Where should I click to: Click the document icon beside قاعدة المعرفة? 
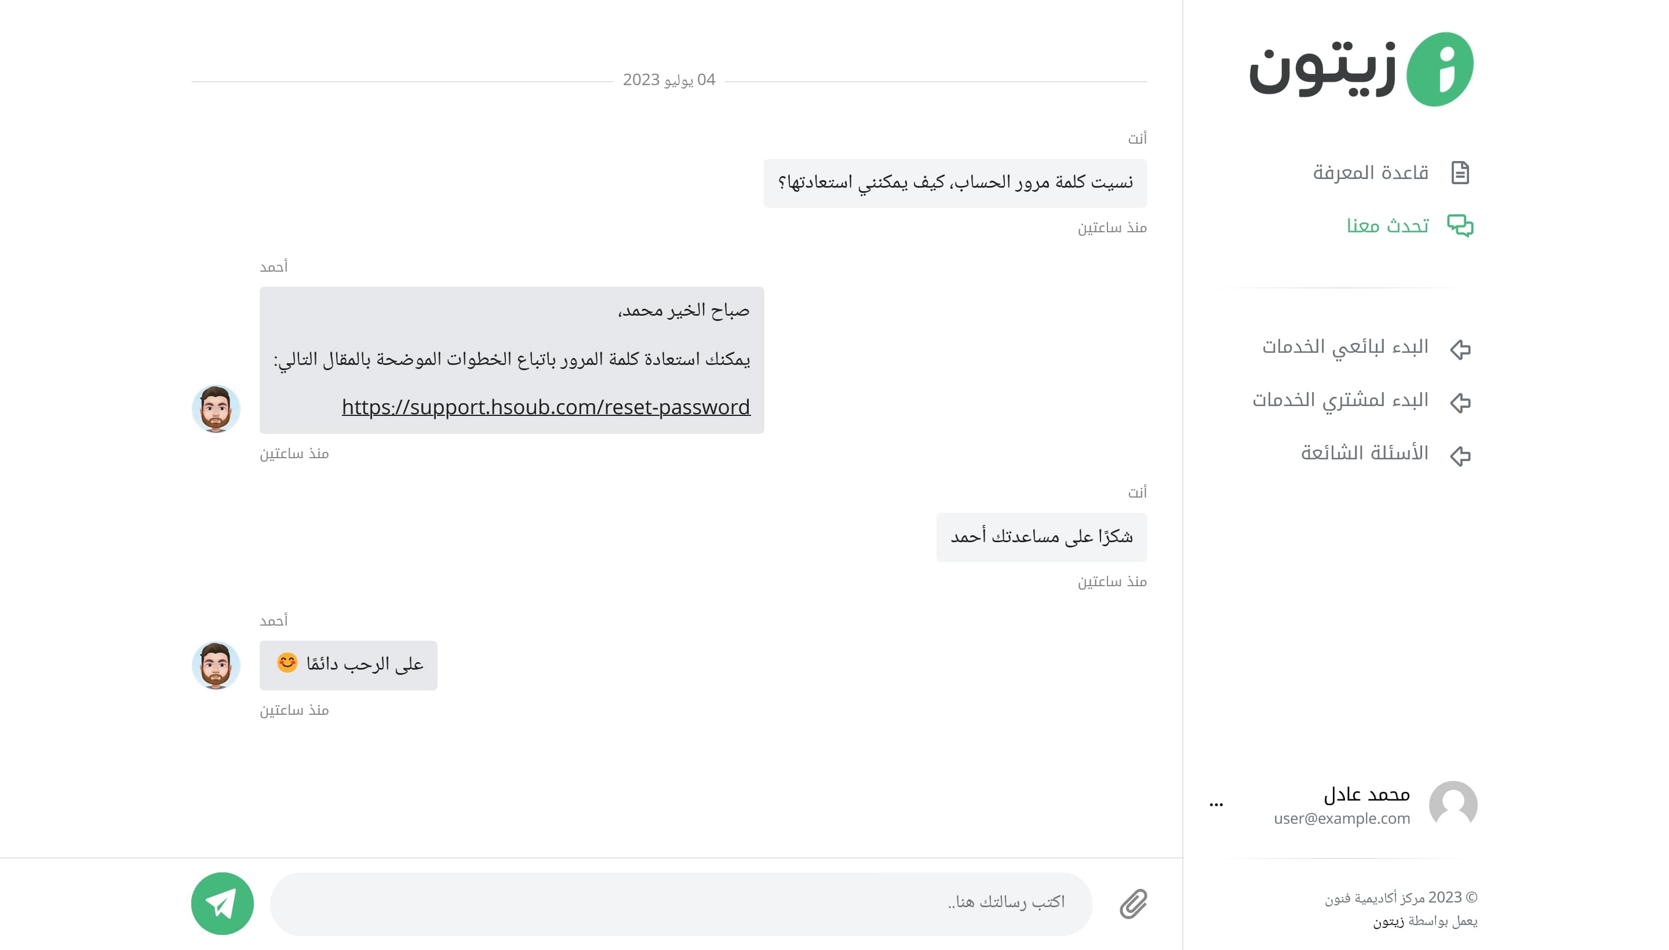(x=1460, y=173)
